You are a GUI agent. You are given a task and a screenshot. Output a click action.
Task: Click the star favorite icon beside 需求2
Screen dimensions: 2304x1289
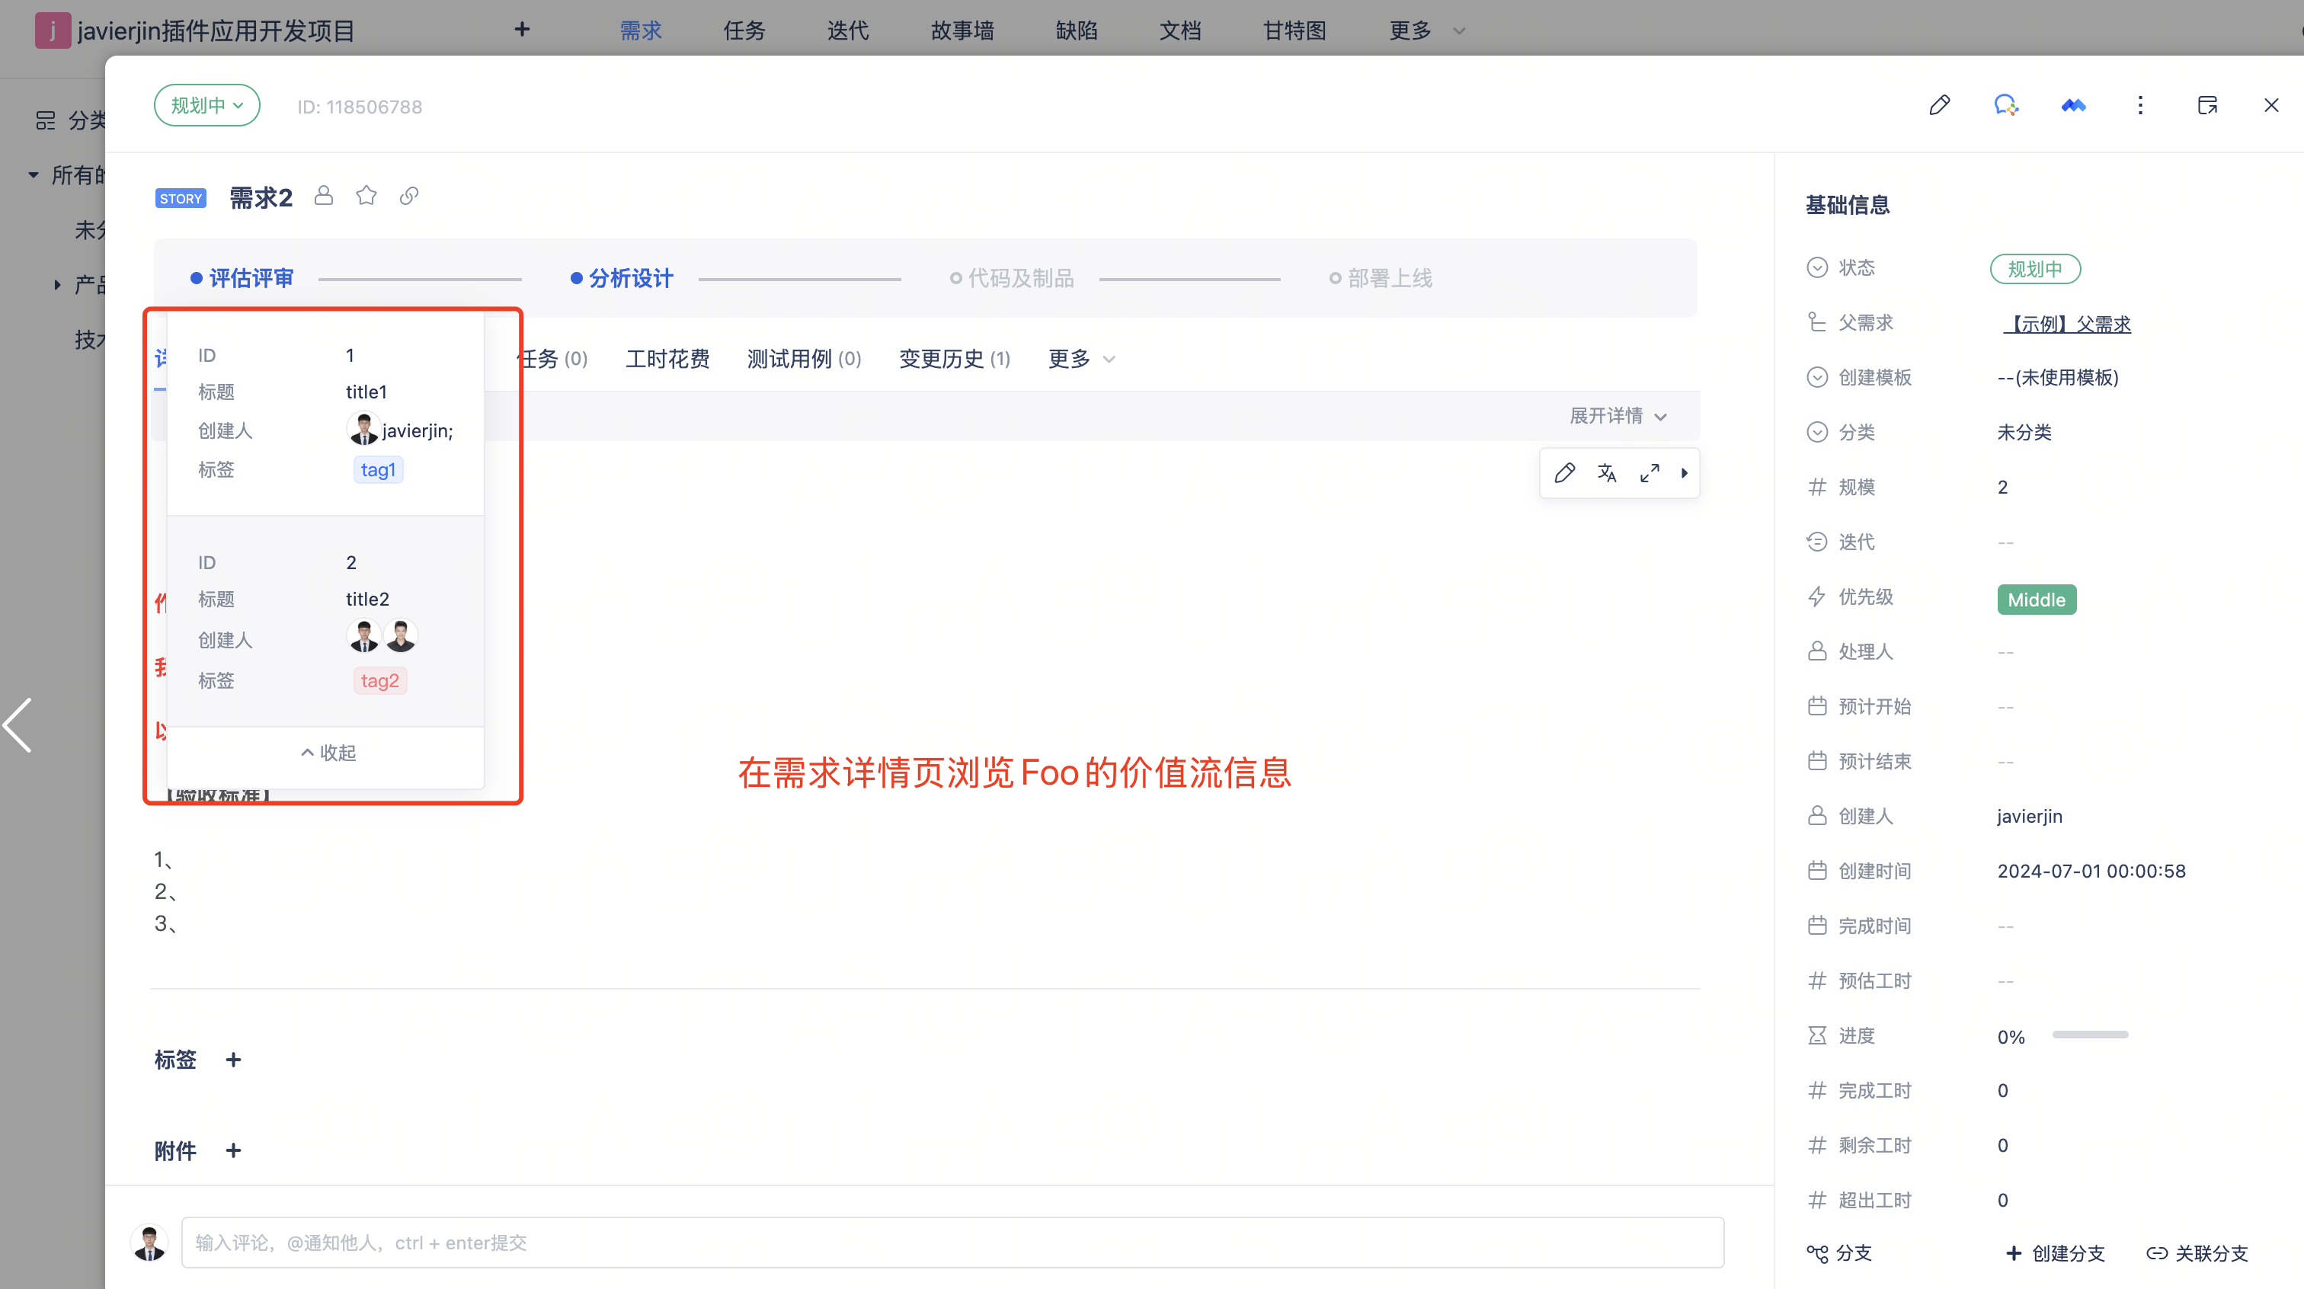[366, 196]
